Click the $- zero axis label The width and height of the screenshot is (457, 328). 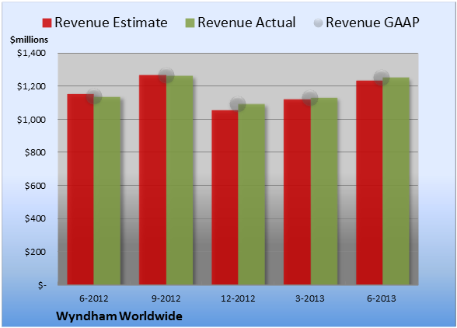coord(42,285)
